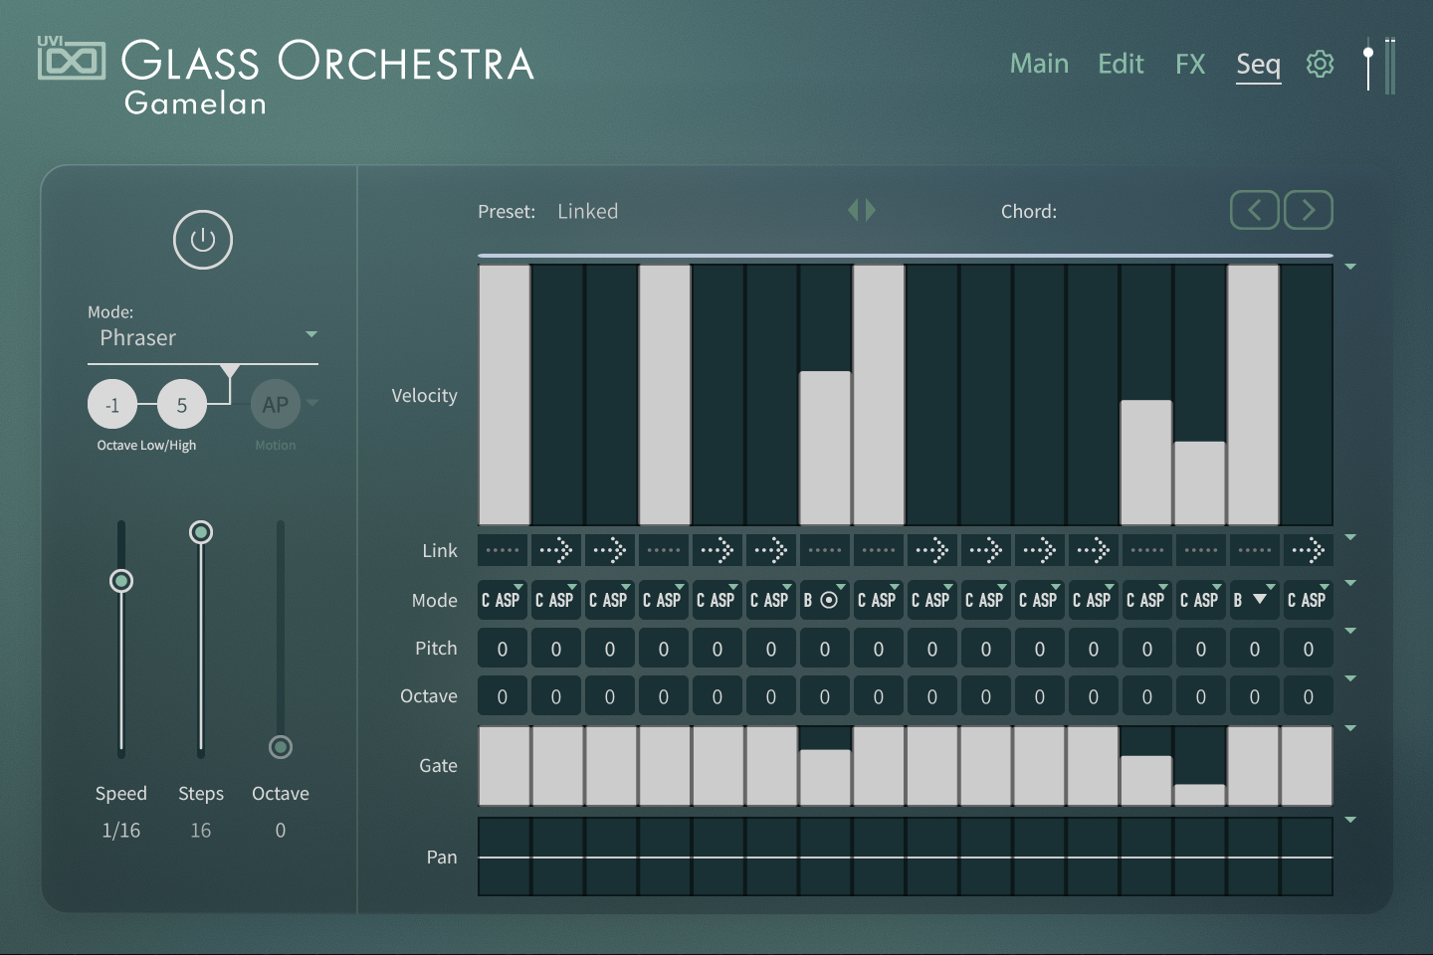The width and height of the screenshot is (1433, 955).
Task: Click the Speed slider handle
Action: pos(121,581)
